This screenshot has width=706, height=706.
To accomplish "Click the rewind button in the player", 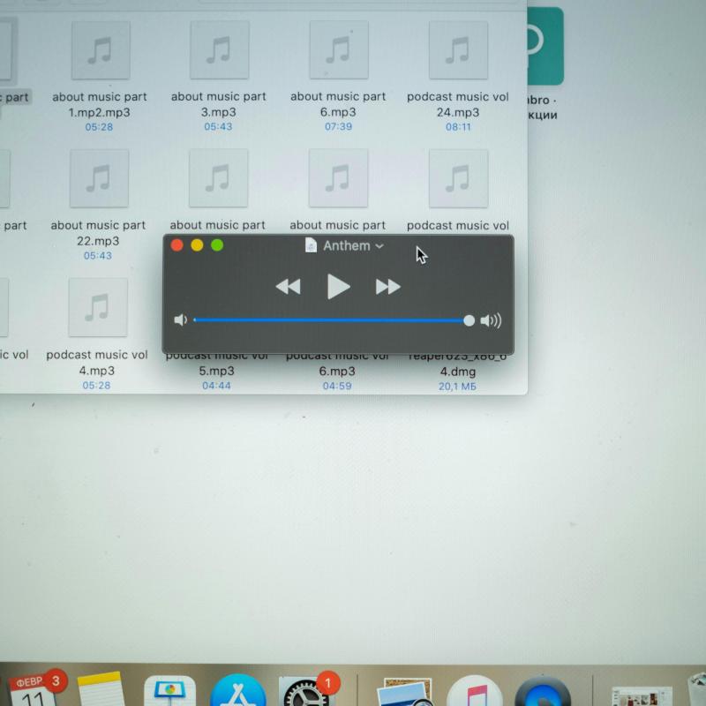I will point(288,286).
